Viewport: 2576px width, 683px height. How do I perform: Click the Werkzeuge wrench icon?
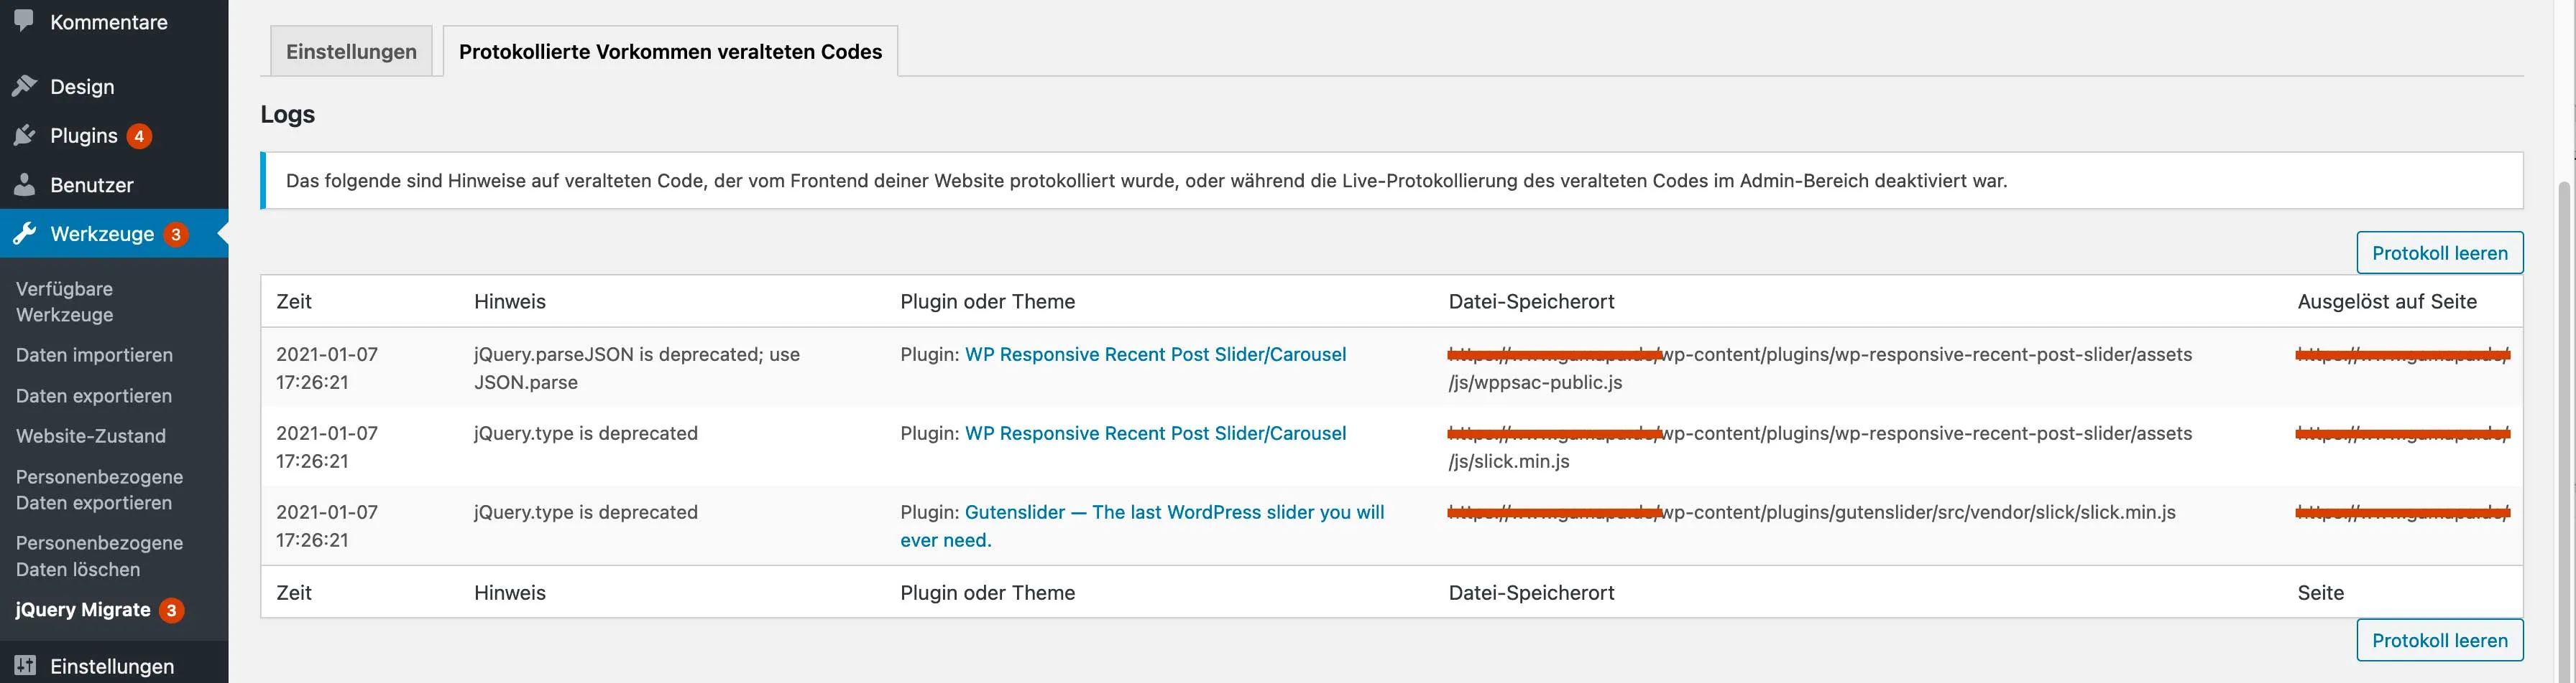pos(24,234)
